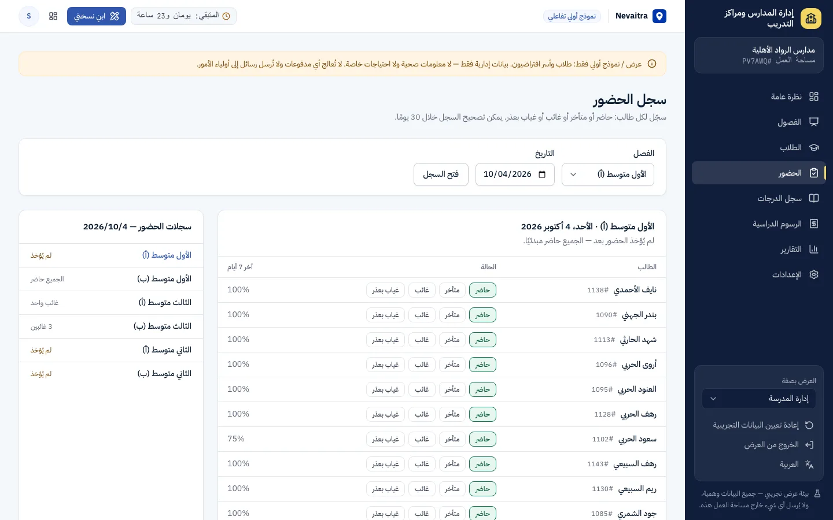The image size is (833, 520).
Task: Click the Nevaitra location pin logo
Action: tap(659, 16)
